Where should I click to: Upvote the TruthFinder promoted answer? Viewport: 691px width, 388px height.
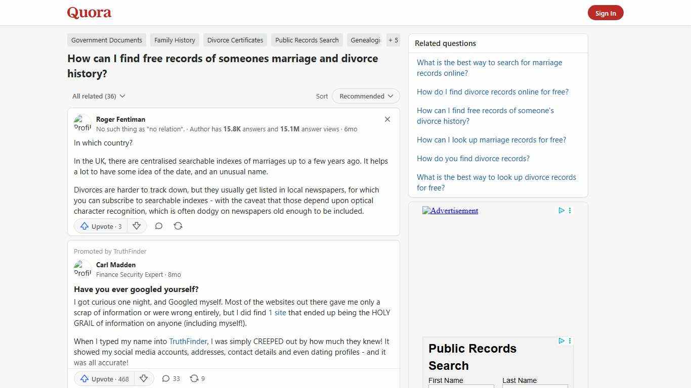click(103, 378)
